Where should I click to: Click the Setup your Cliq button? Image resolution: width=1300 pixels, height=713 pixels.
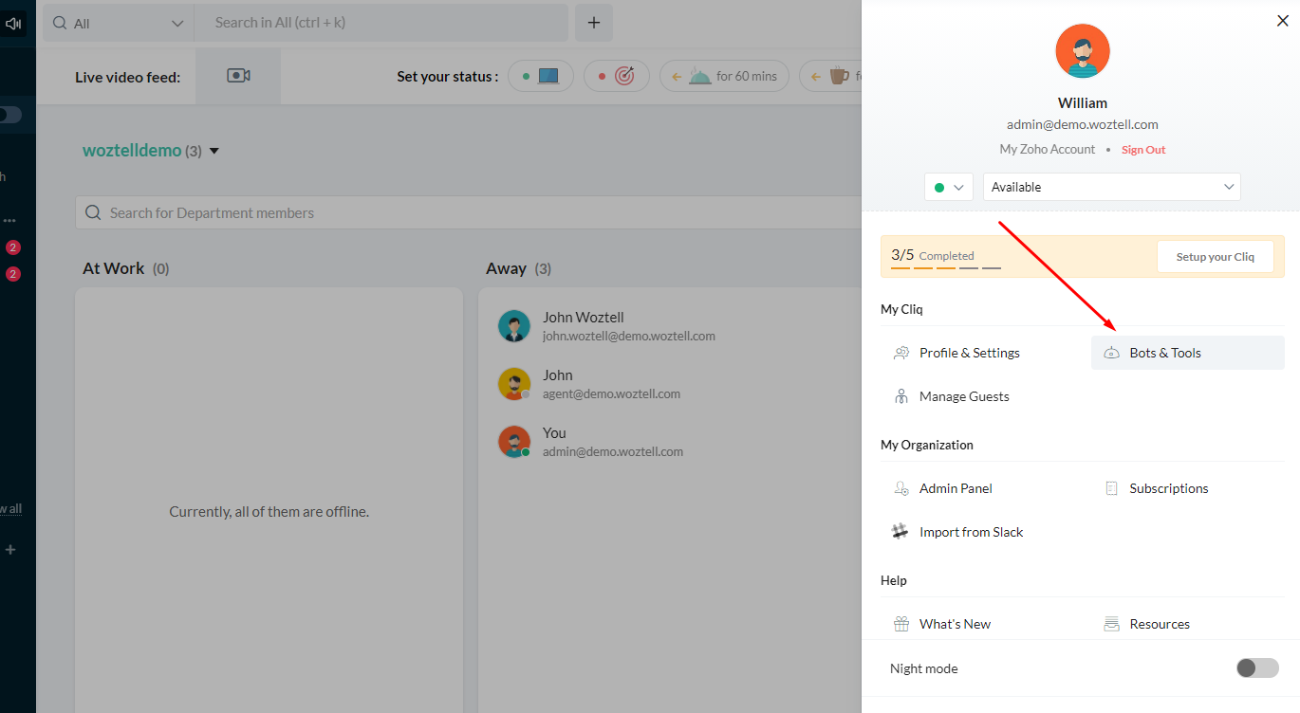(x=1216, y=257)
